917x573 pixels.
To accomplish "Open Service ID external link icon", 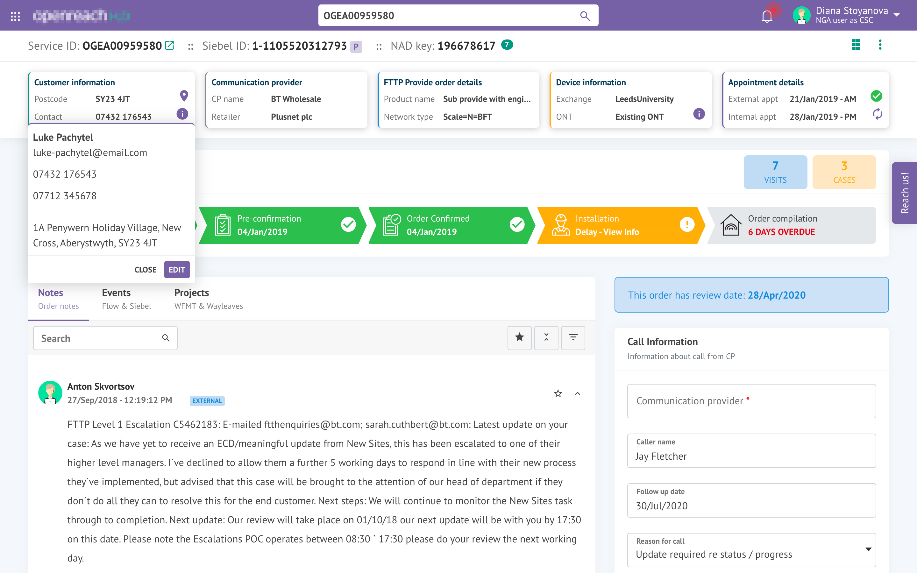I will [x=170, y=46].
